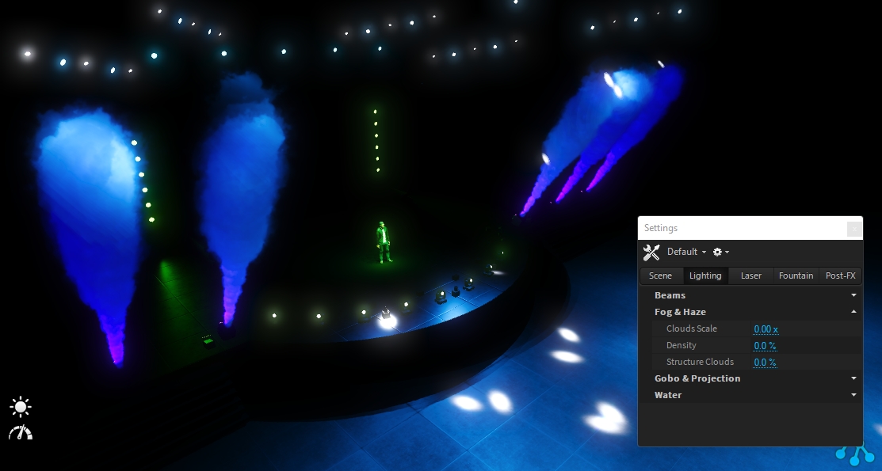This screenshot has height=471, width=882.
Task: Open the Default preset dropdown
Action: (x=686, y=252)
